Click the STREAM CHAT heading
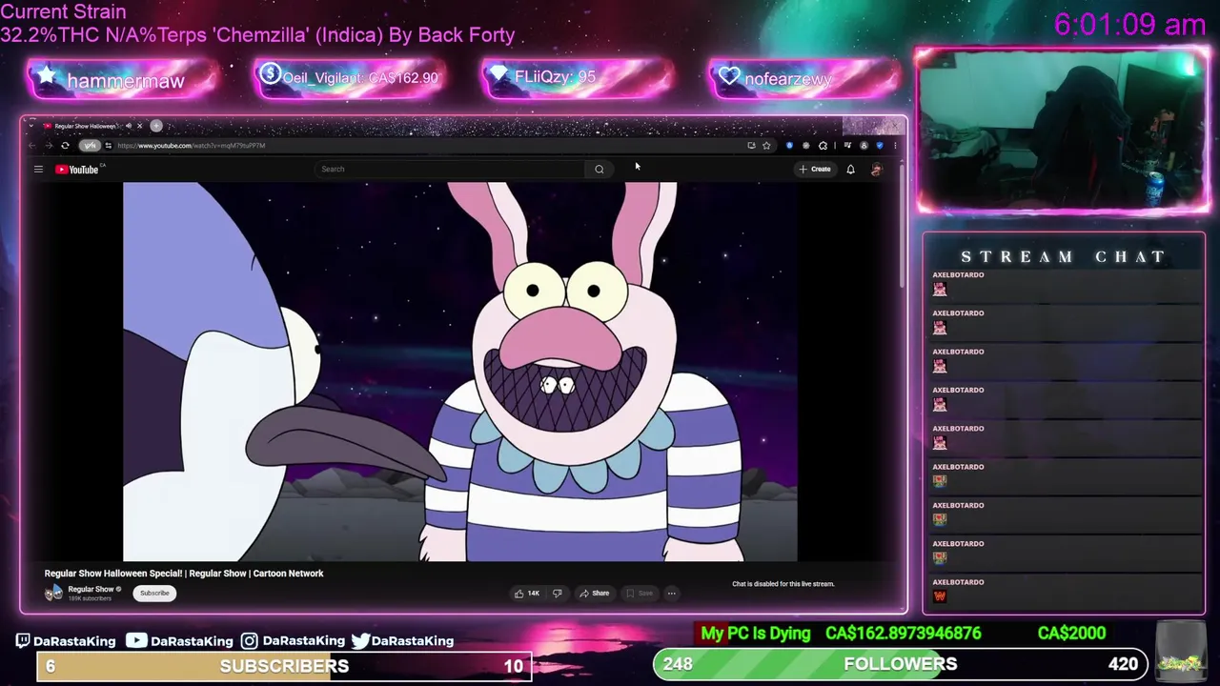The height and width of the screenshot is (686, 1220). point(1063,257)
